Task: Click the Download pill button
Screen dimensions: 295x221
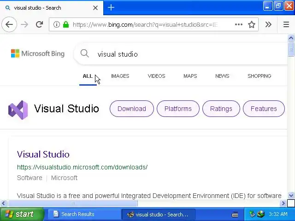Action: point(132,109)
